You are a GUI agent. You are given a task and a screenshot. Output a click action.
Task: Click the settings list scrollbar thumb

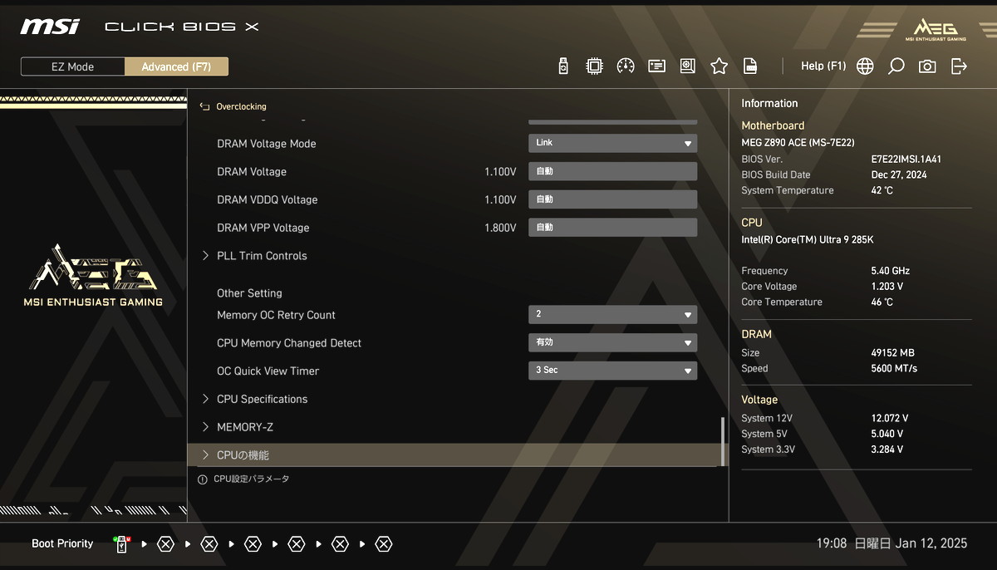[723, 441]
